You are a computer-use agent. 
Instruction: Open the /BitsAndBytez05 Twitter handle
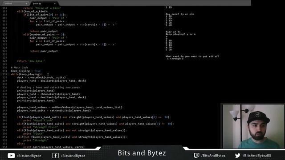257,156
